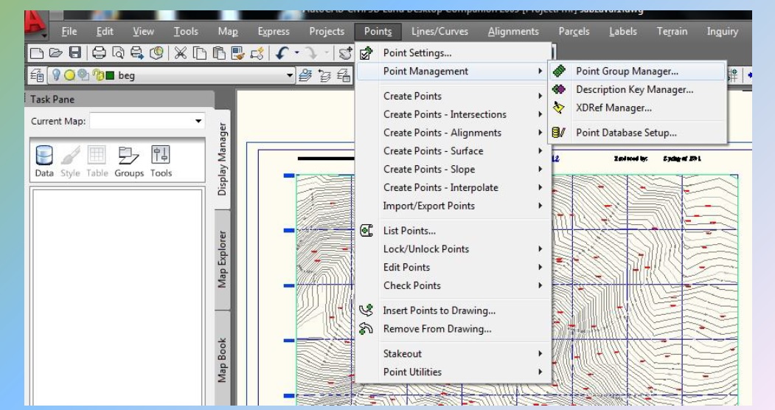Viewport: 775px width, 410px height.
Task: Open the Undo history dropdown arrow
Action: [x=296, y=52]
